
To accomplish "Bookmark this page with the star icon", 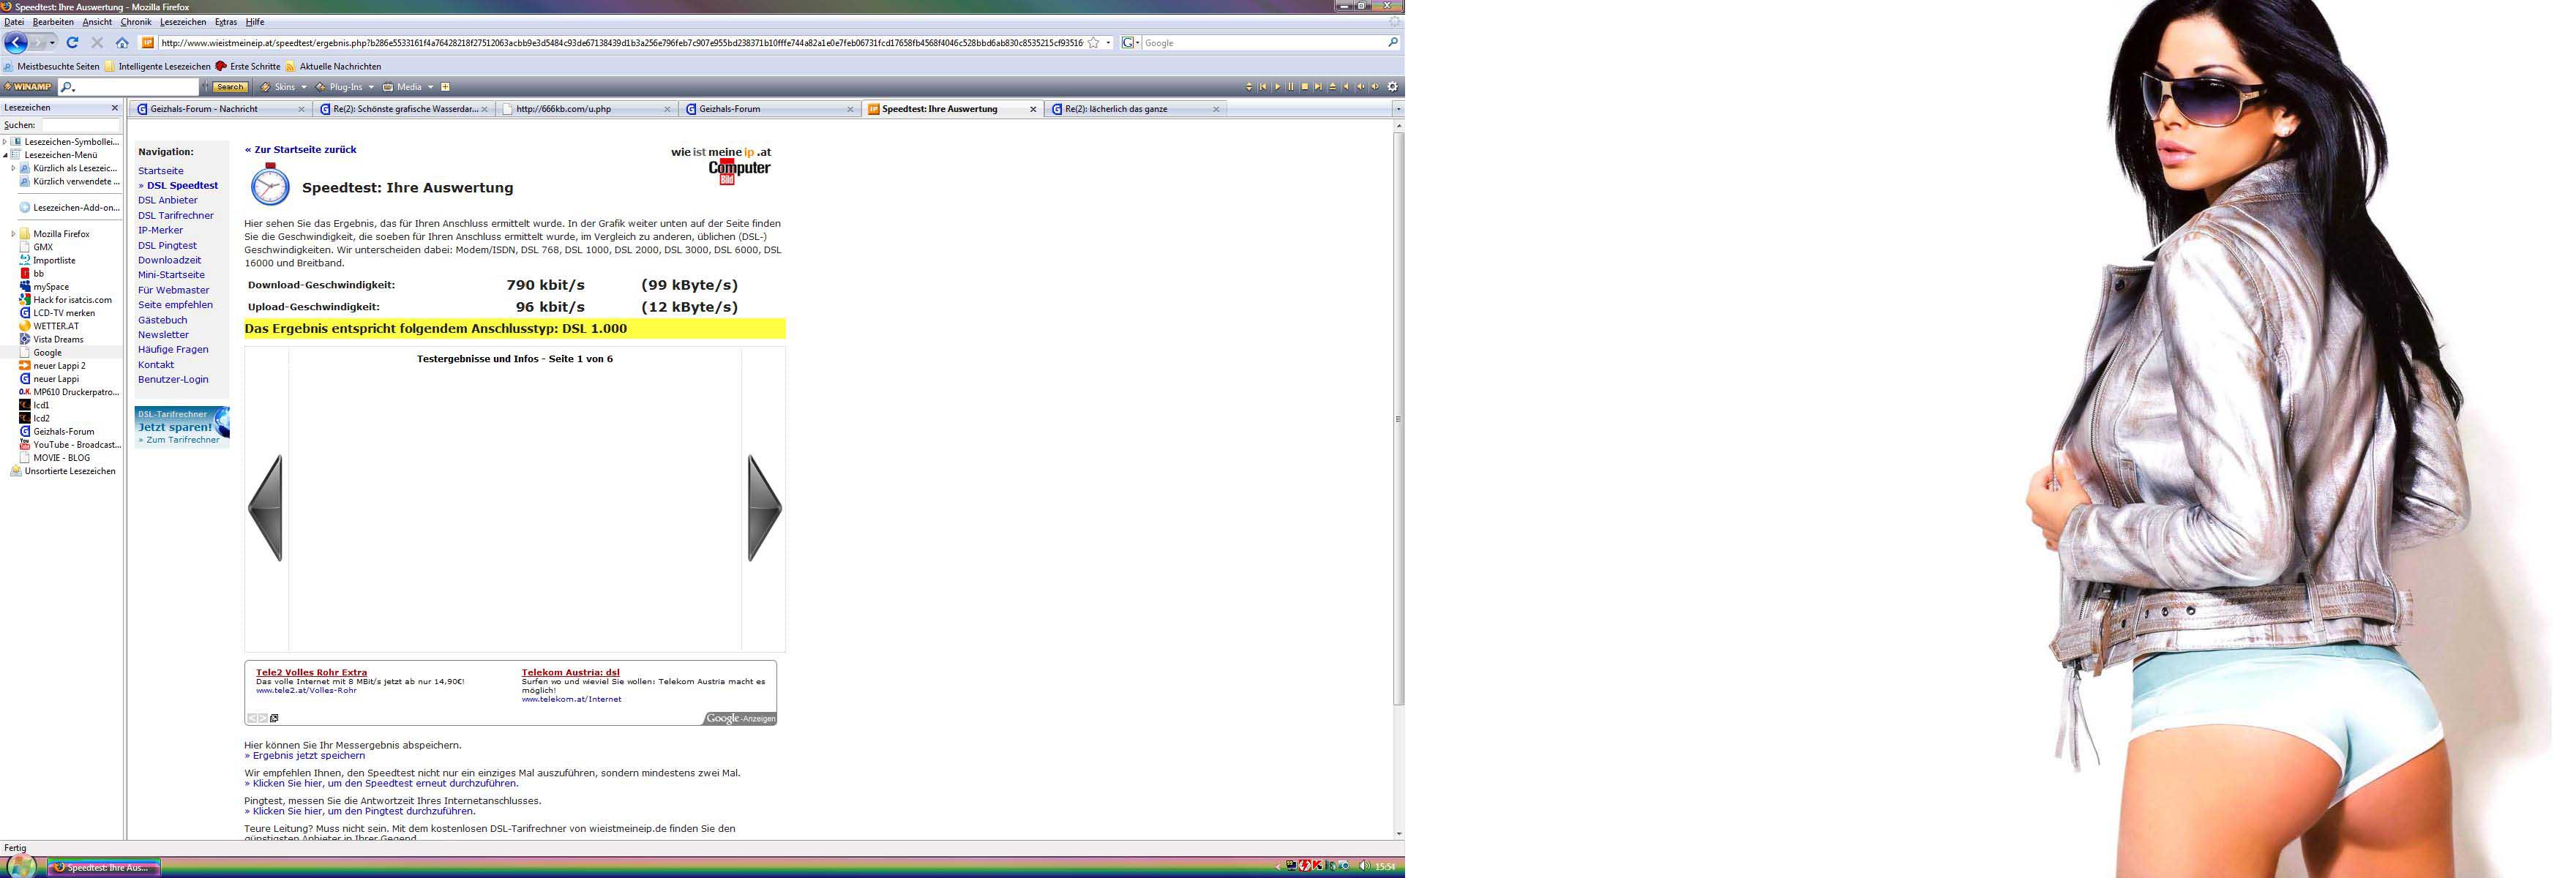I will [x=1094, y=43].
